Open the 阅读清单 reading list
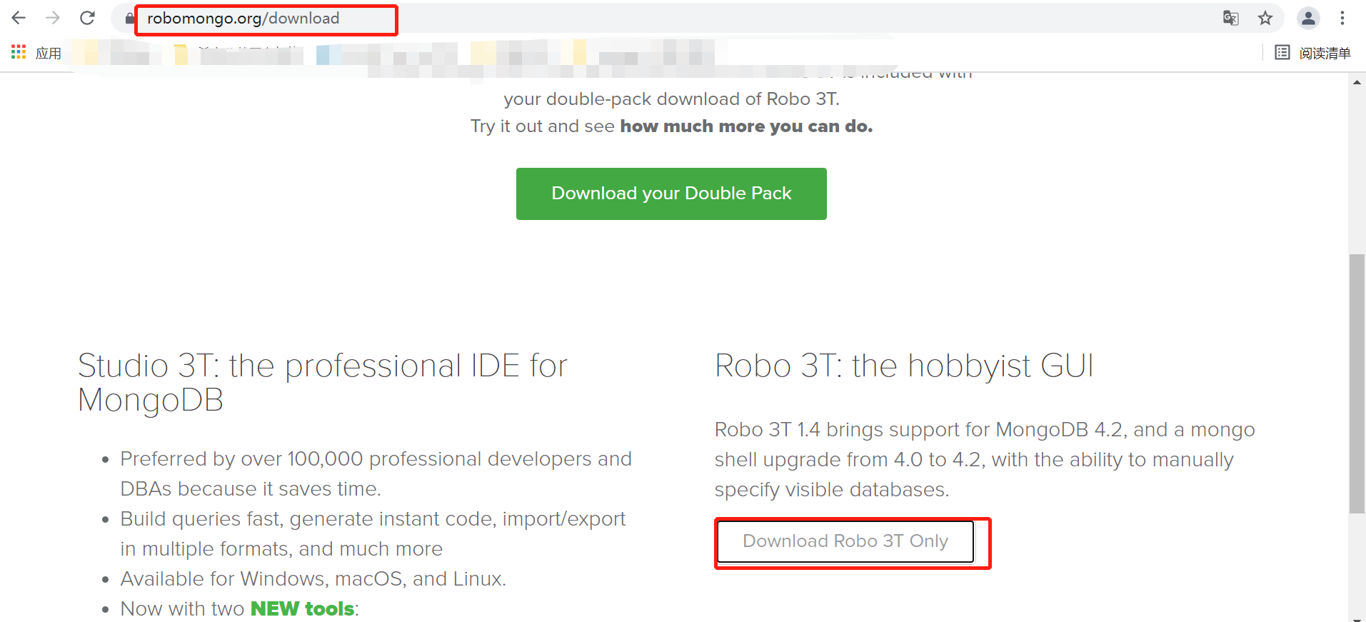Screen dimensions: 1366x622 (1312, 53)
